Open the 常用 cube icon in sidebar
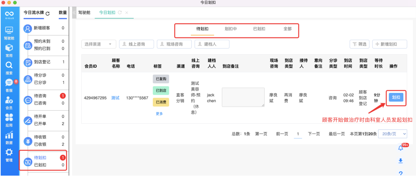This screenshot has width=416, height=177. pyautogui.click(x=9, y=48)
